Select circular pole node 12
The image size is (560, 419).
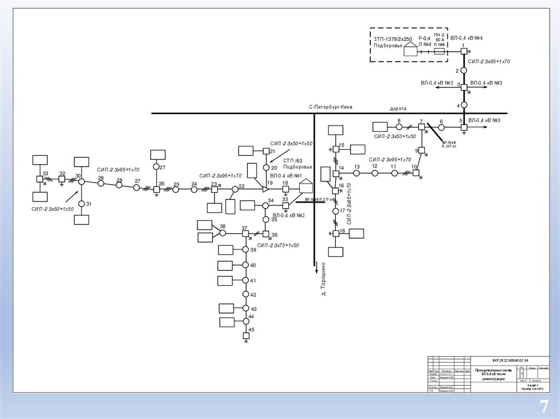pos(374,173)
